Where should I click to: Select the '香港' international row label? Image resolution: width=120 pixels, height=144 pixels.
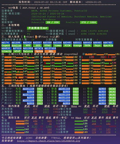coord(4,121)
